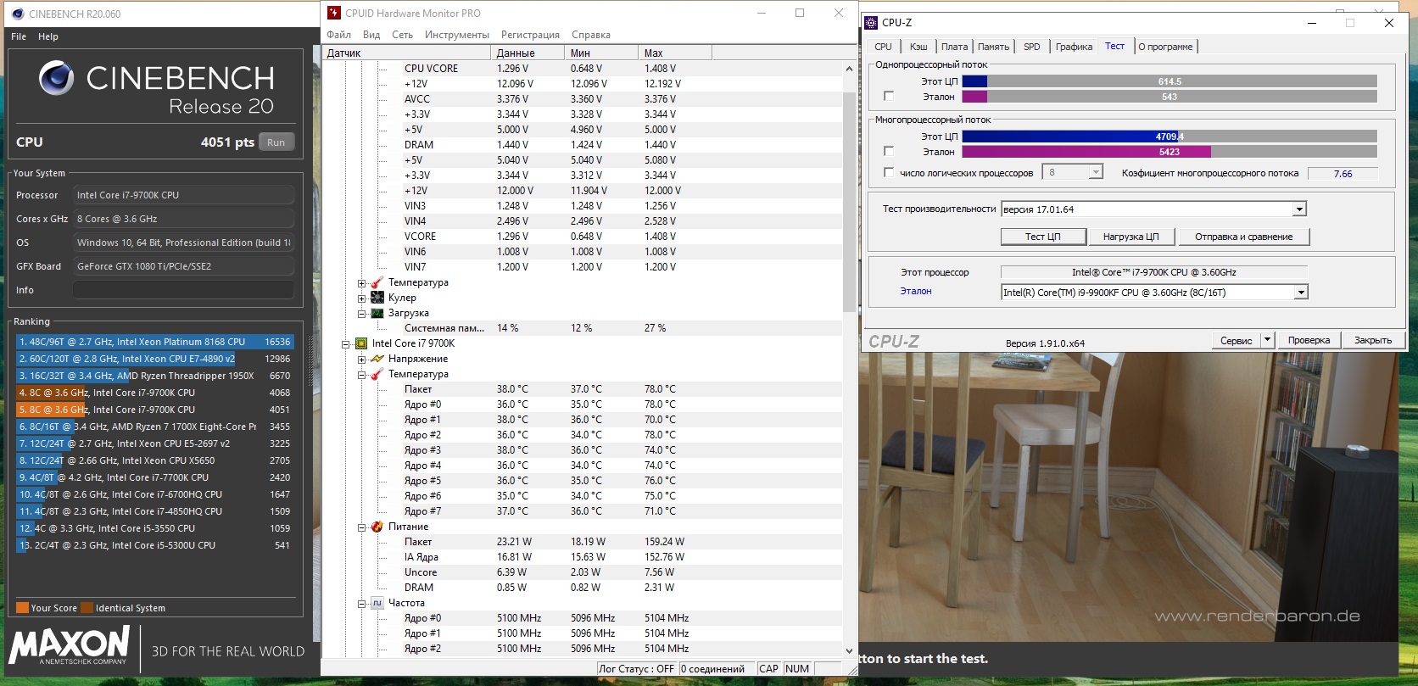Collapse the Загрузка tree node
The width and height of the screenshot is (1418, 686).
(361, 314)
